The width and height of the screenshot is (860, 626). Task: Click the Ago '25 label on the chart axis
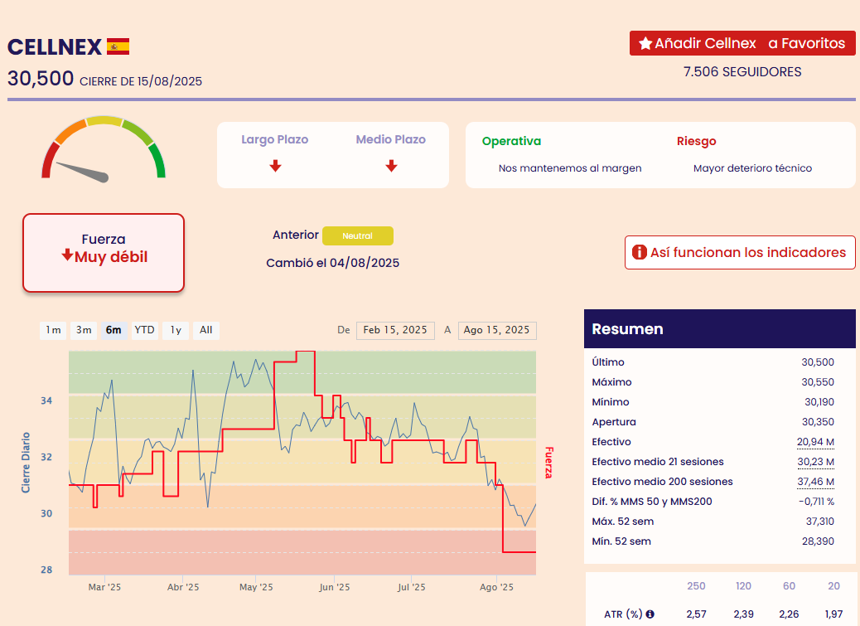pyautogui.click(x=496, y=587)
